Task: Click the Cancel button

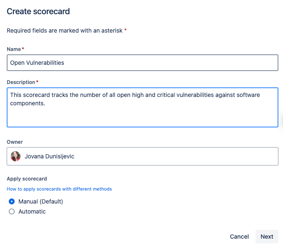Action: 239,237
